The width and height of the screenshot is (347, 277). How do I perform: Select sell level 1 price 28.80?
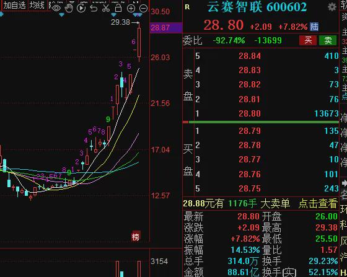tap(250, 113)
